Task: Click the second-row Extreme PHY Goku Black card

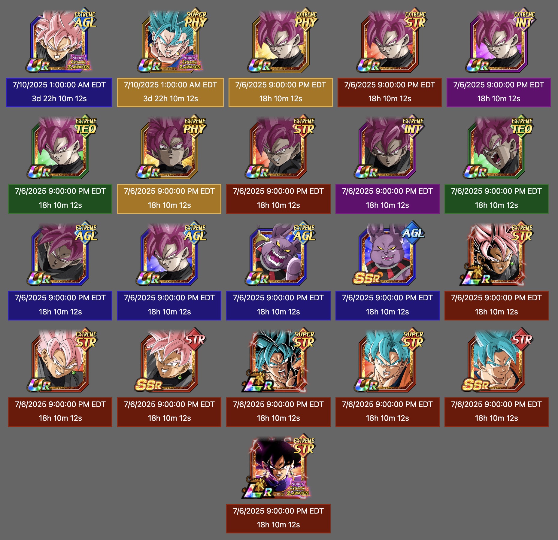Action: (x=169, y=147)
